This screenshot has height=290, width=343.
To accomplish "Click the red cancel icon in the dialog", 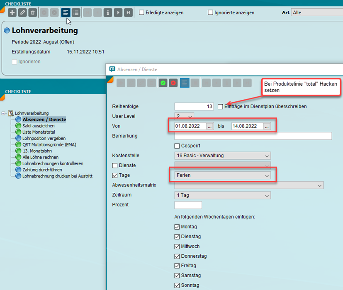I will pyautogui.click(x=174, y=83).
